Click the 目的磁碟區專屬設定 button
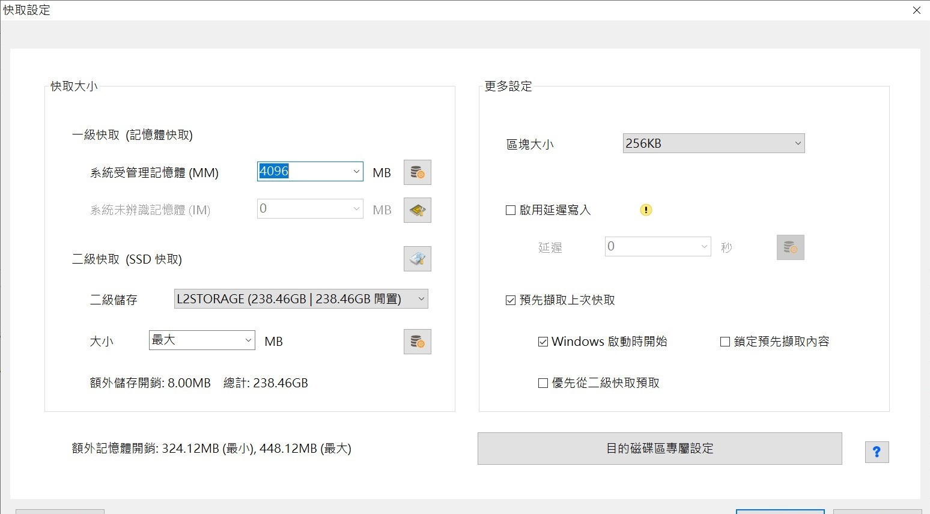The image size is (930, 514). pos(660,449)
